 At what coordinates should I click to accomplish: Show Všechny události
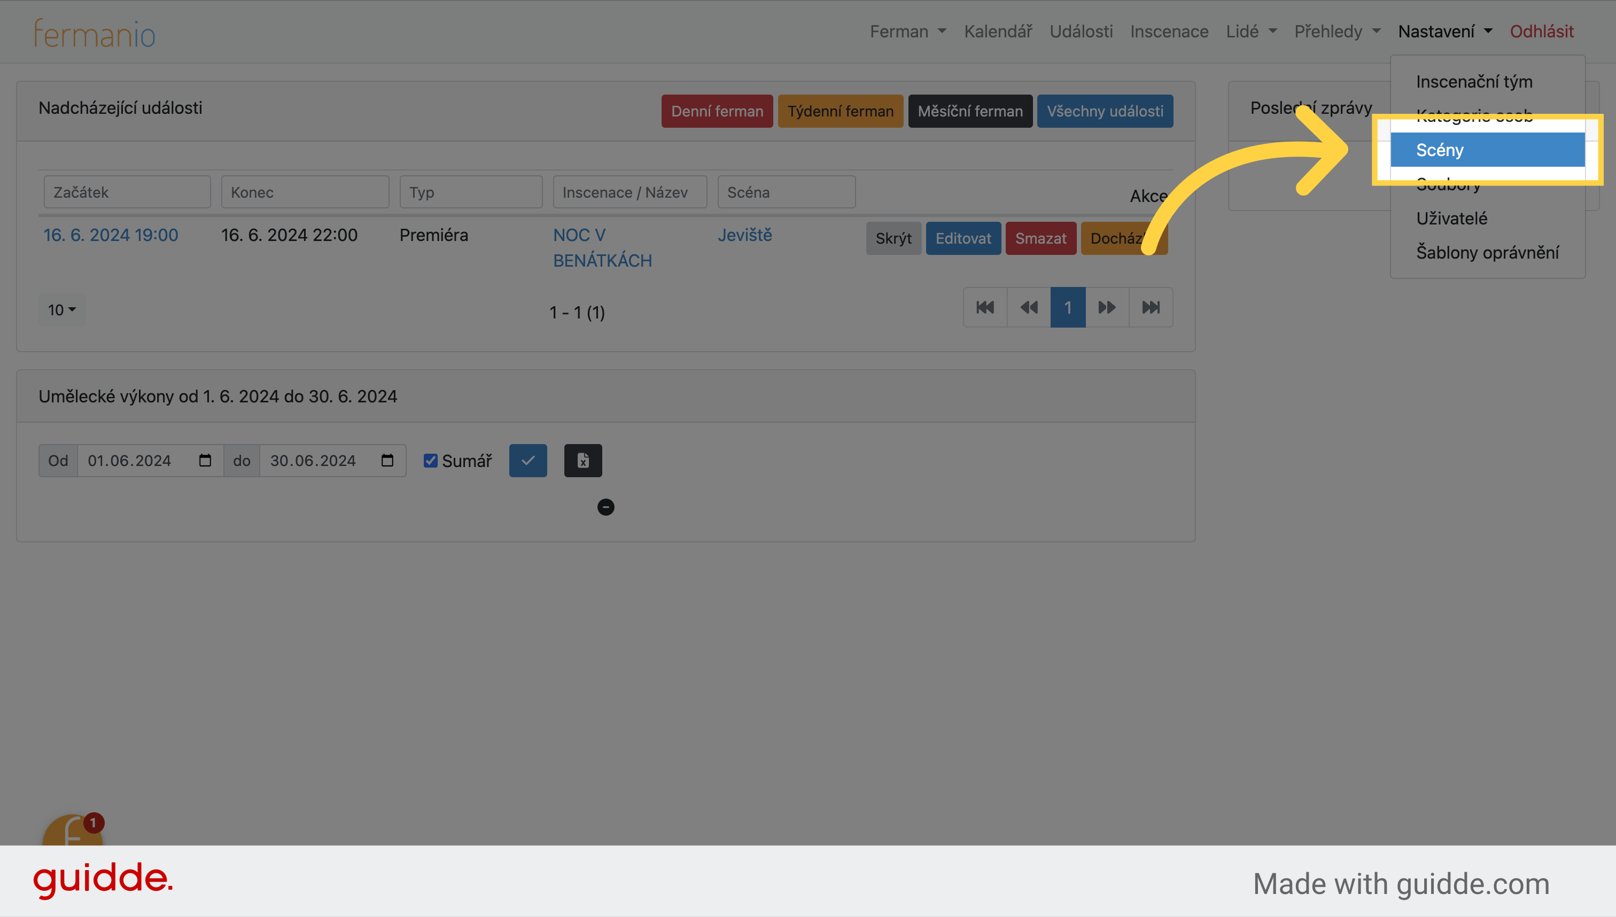[x=1105, y=112]
